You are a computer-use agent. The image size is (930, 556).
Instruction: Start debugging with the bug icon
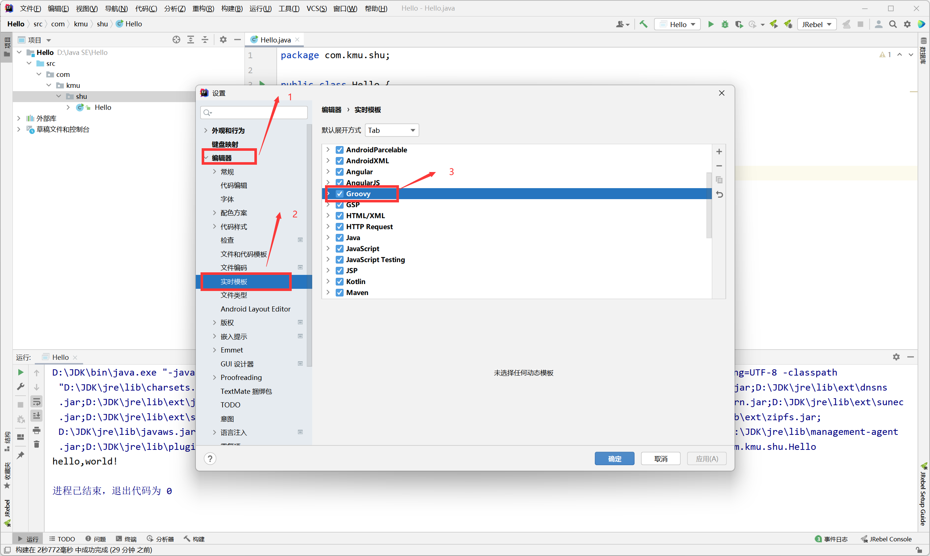point(725,24)
